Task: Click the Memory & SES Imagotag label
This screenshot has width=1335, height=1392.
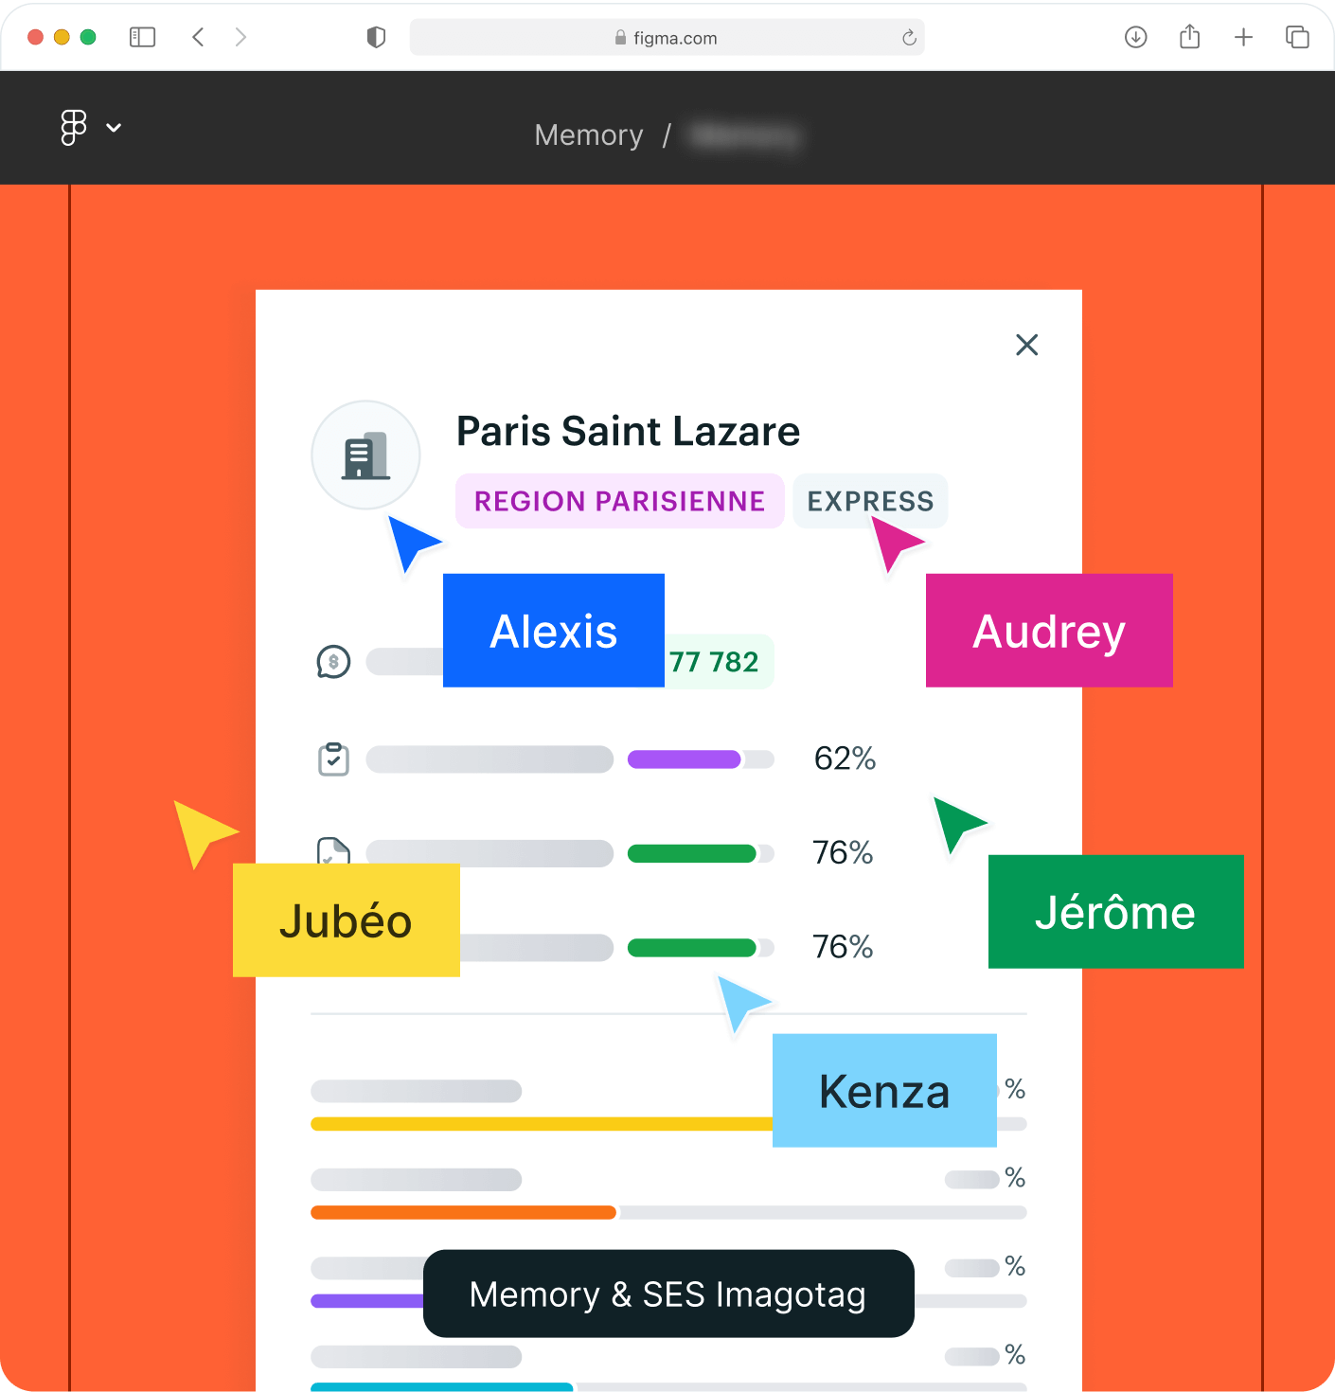Action: pyautogui.click(x=667, y=1294)
